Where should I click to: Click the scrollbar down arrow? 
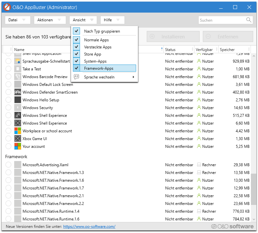coord(254,219)
